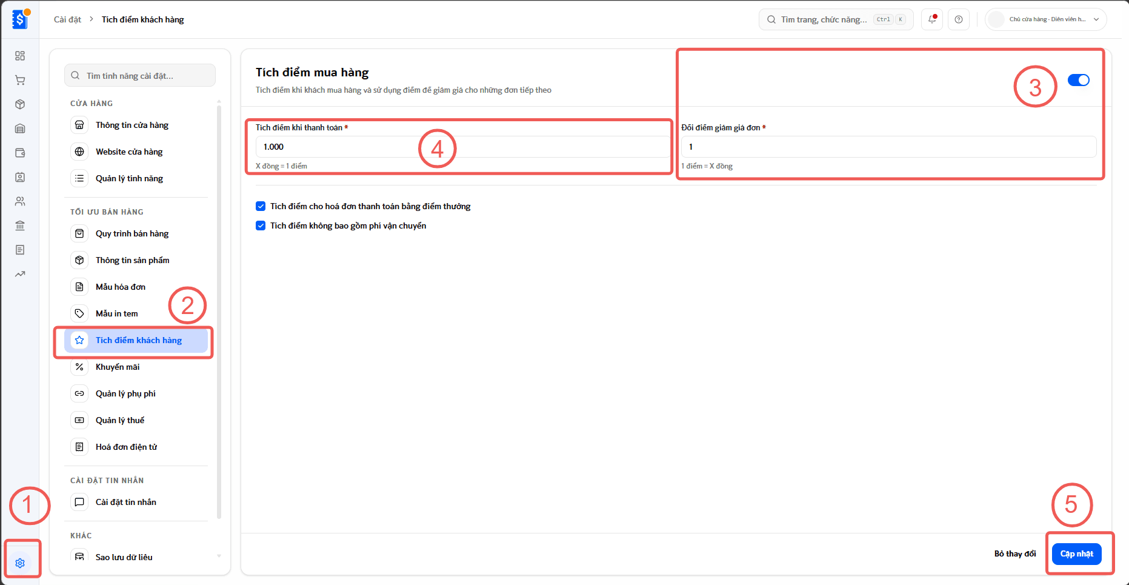The width and height of the screenshot is (1129, 585).
Task: Click Bỏ thay đổi to discard changes
Action: [1015, 554]
